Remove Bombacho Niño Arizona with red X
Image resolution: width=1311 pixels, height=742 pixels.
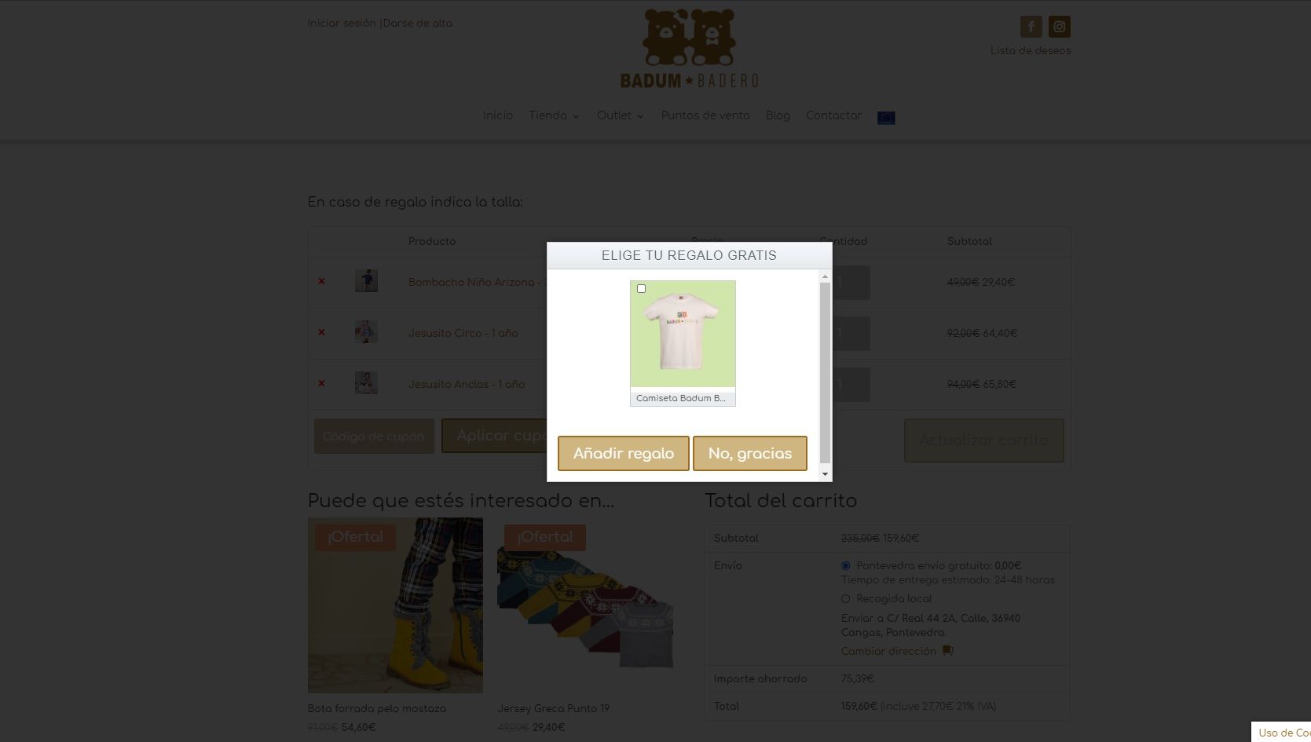pyautogui.click(x=321, y=281)
